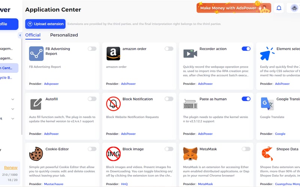Image resolution: width=300 pixels, height=187 pixels.
Task: Open AdsPower provider link under Element selector
Action: tap(282, 84)
